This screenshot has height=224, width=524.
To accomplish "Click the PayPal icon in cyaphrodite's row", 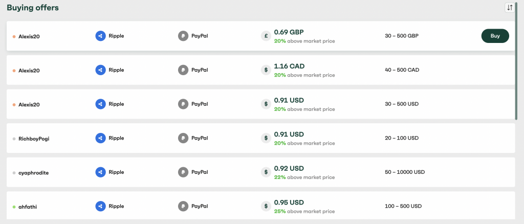I will click(x=183, y=172).
